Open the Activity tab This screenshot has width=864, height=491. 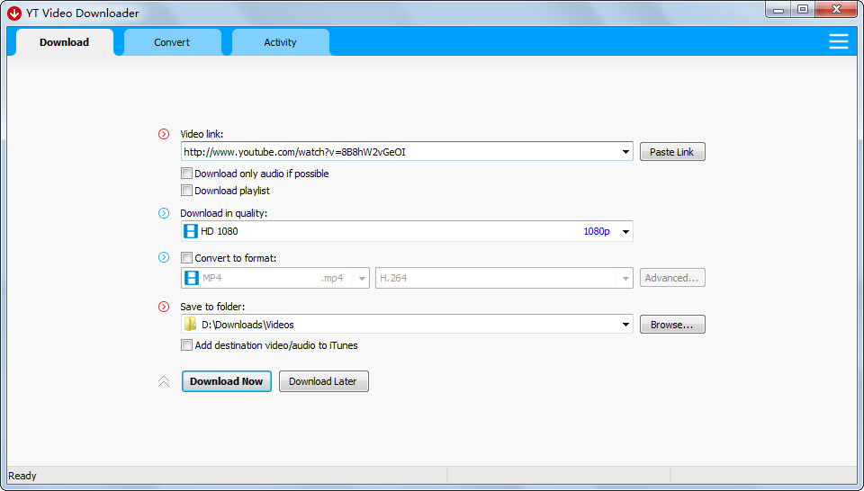(x=280, y=42)
